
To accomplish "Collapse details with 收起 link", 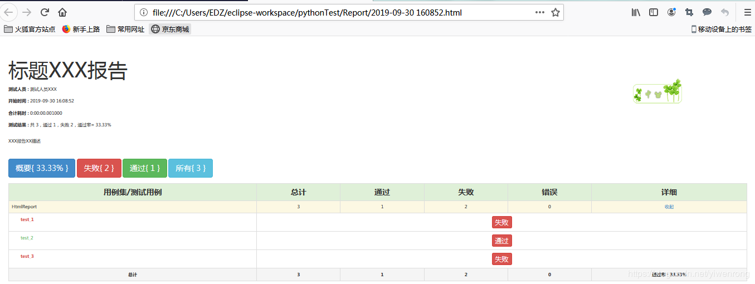I will pyautogui.click(x=669, y=207).
